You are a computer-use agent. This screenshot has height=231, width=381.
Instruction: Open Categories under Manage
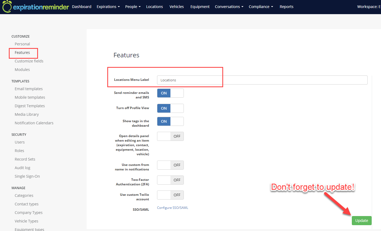pos(24,196)
